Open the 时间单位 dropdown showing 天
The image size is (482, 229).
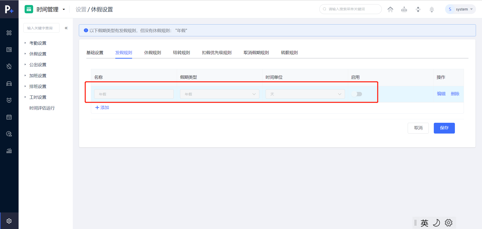(x=305, y=94)
